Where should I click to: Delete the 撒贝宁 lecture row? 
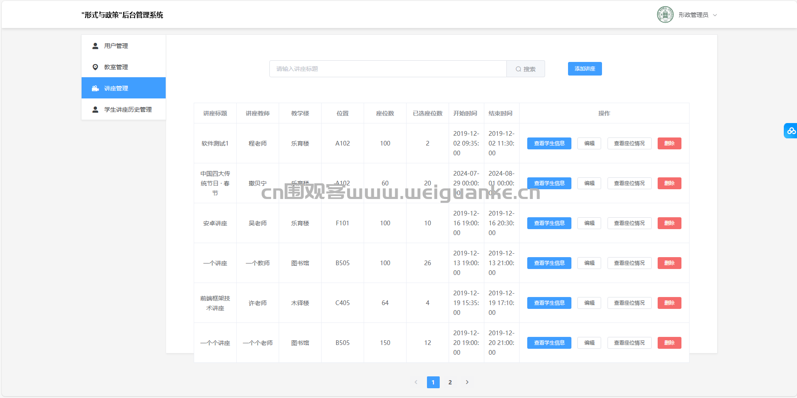[x=670, y=183]
